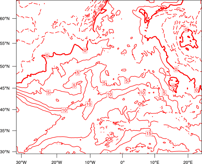Image resolution: width=202 pixels, height=164 pixels.
Task: Select the 45°N latitude tick label
Action: click(5, 88)
